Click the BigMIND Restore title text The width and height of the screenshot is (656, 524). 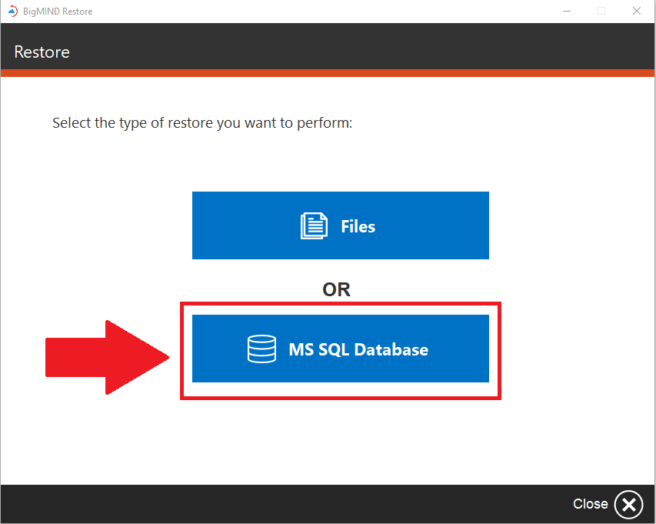click(58, 11)
